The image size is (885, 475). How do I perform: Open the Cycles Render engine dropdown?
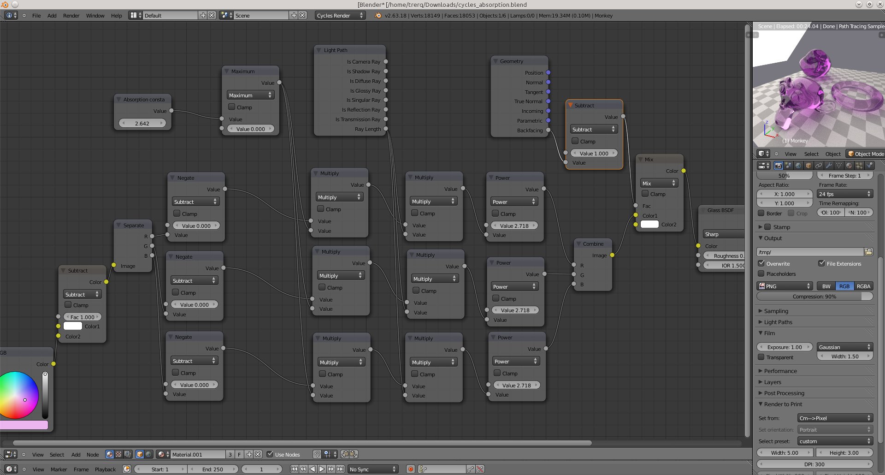point(340,15)
